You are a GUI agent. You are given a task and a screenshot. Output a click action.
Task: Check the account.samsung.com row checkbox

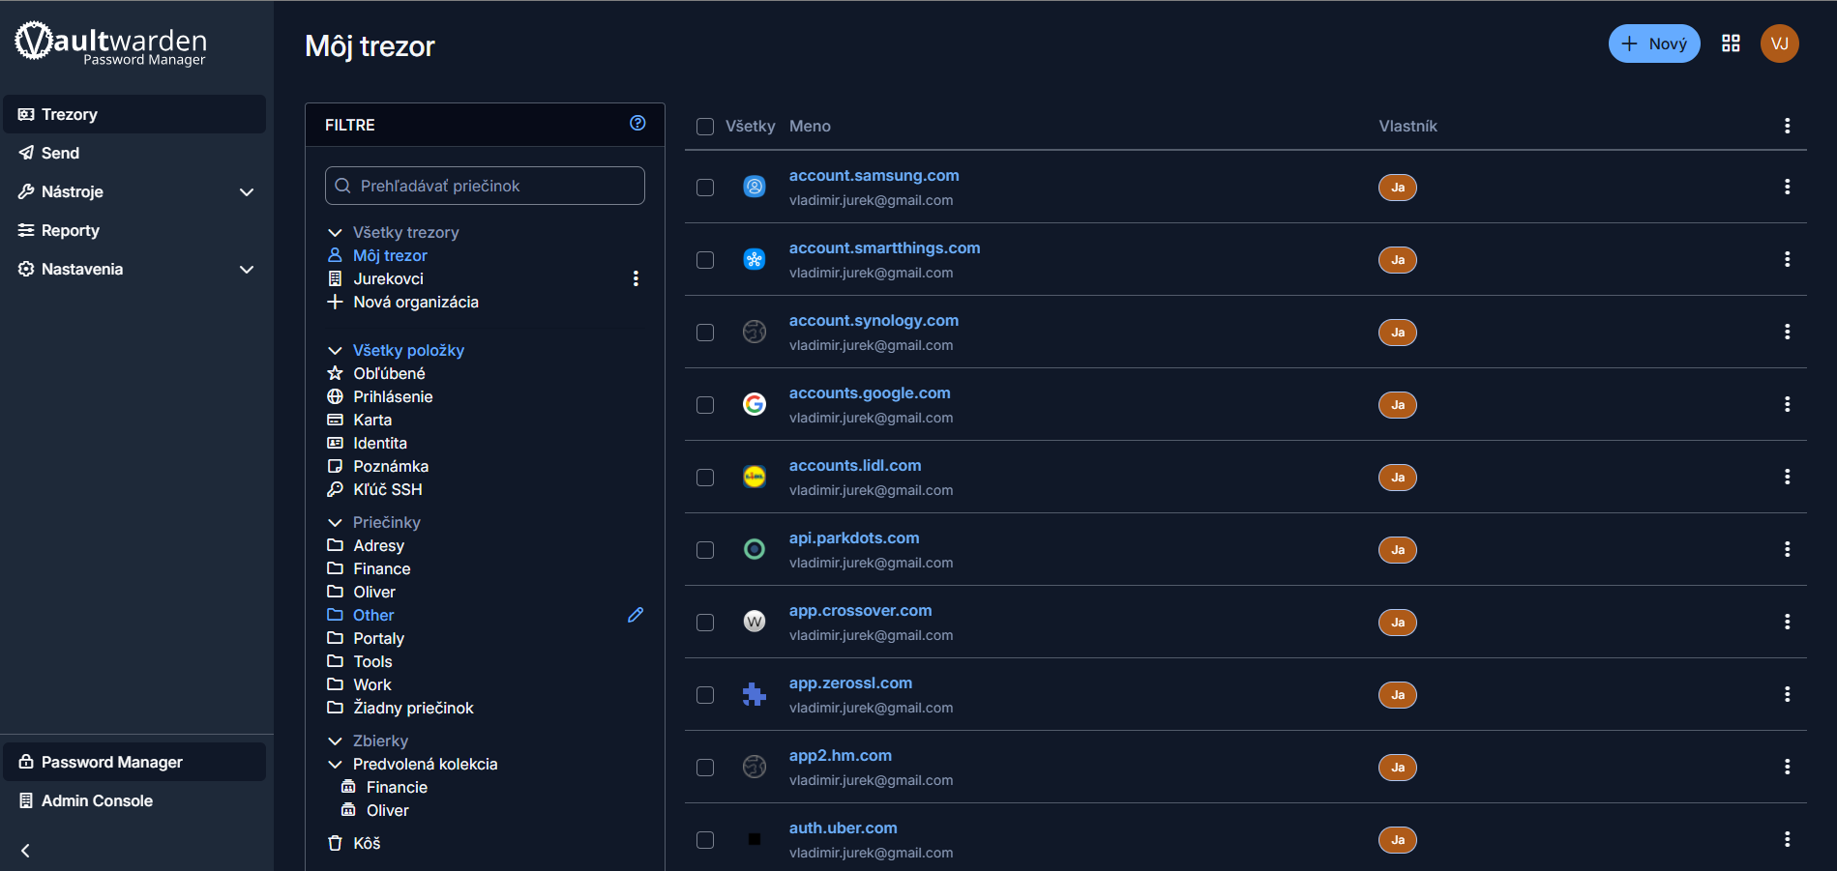click(x=705, y=188)
